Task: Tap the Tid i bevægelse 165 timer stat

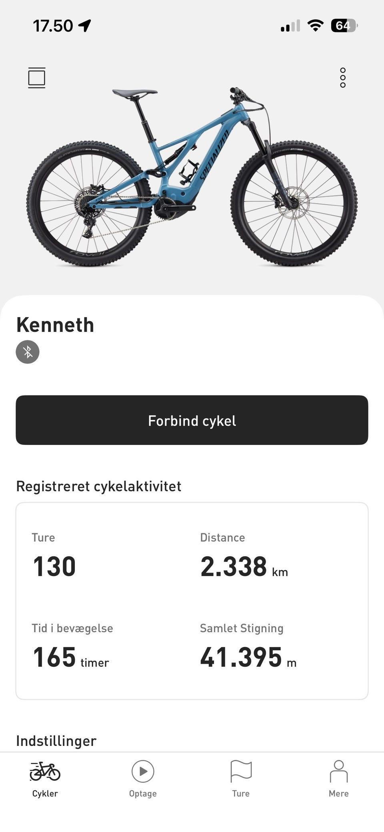Action: (x=70, y=657)
